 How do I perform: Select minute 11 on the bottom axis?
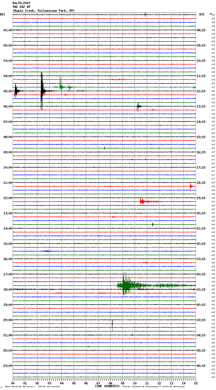(147, 383)
